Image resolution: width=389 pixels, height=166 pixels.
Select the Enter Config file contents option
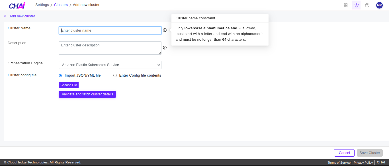click(x=115, y=75)
